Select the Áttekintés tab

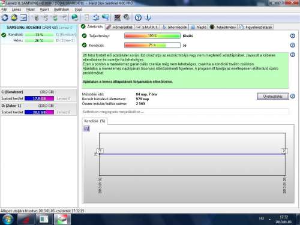(x=92, y=26)
